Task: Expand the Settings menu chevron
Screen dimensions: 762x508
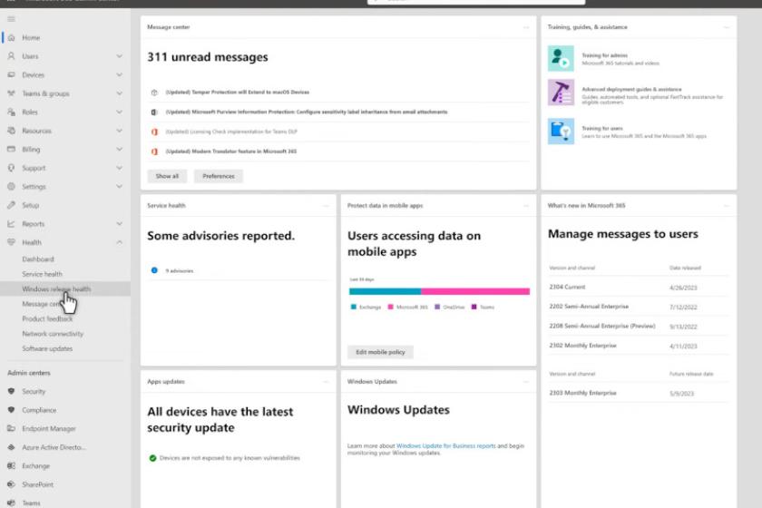Action: 119,186
